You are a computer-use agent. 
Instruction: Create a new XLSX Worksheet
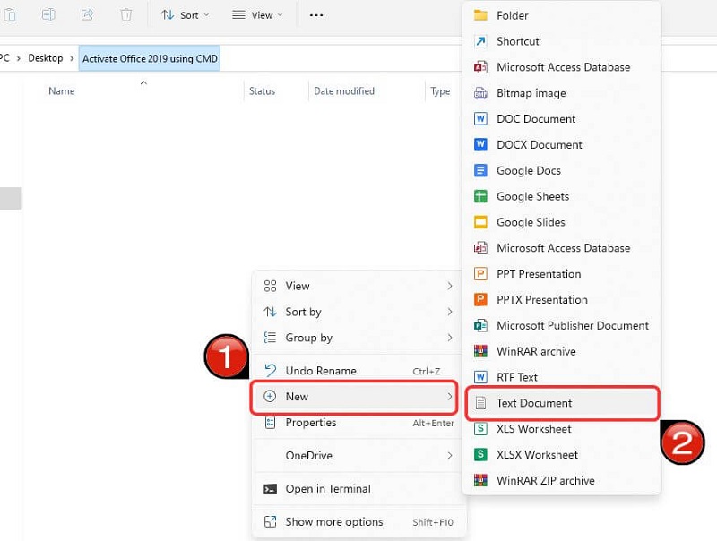562,455
